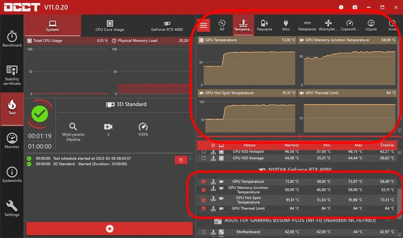
Task: Open the red hamburger menu
Action: coord(204,25)
